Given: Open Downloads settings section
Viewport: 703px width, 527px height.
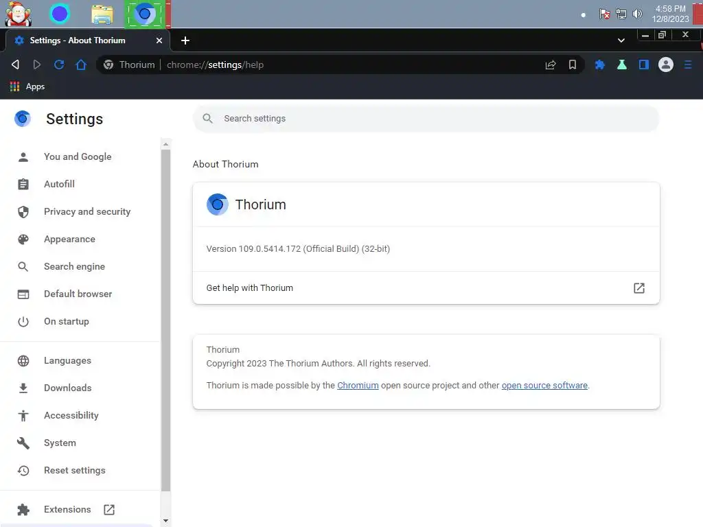Looking at the screenshot, I should tap(68, 388).
